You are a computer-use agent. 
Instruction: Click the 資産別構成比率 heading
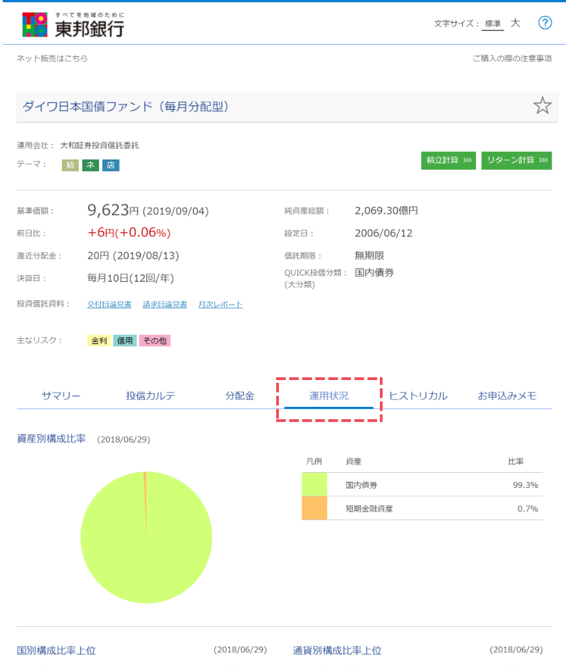[x=51, y=438]
